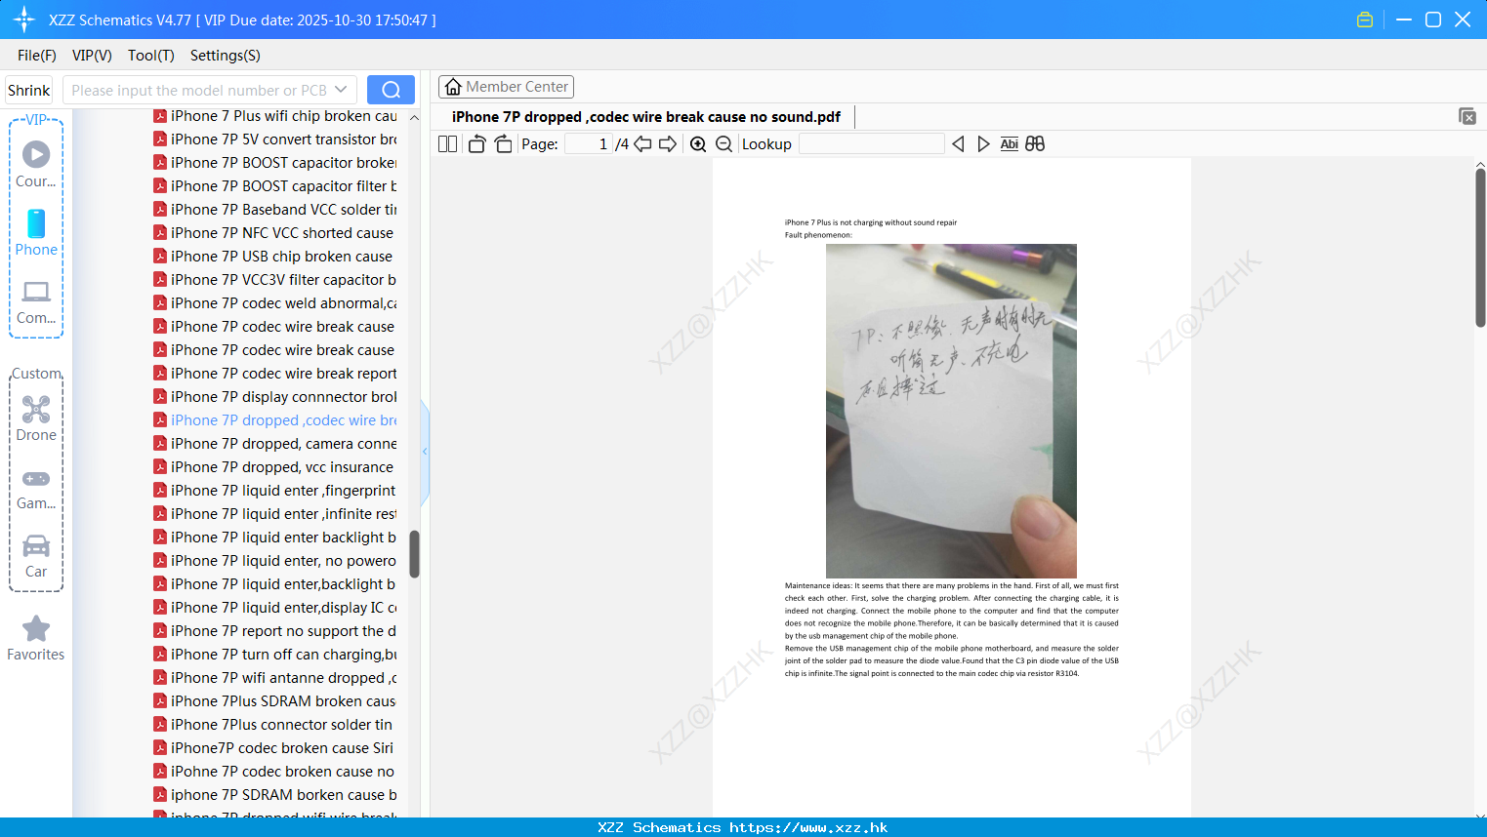Viewport: 1487px width, 837px height.
Task: Open the model number dropdown arrow
Action: point(341,90)
